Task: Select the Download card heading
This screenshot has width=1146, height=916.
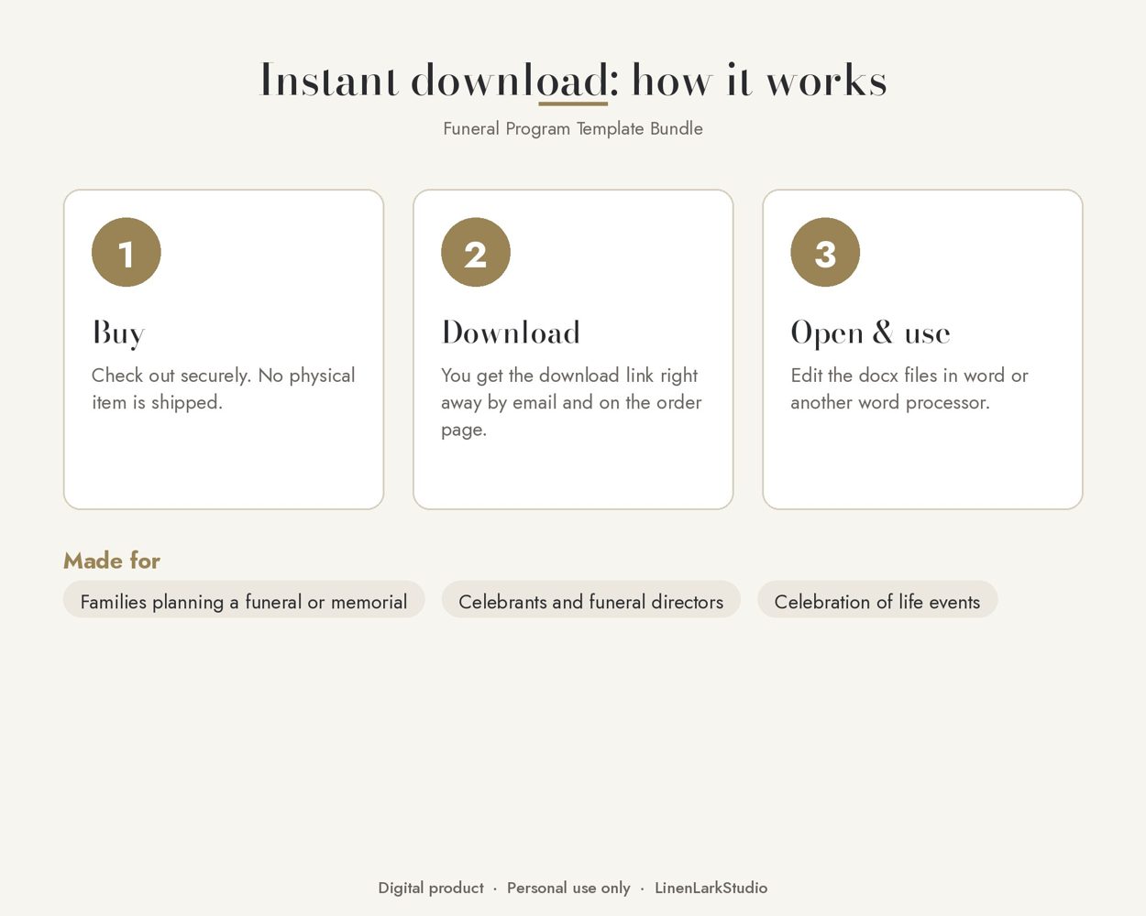Action: click(511, 333)
